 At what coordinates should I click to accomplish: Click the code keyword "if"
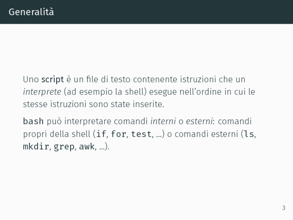coord(101,134)
